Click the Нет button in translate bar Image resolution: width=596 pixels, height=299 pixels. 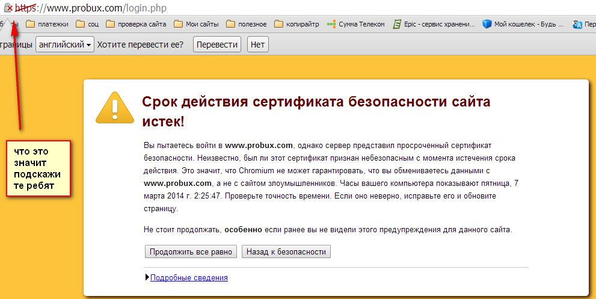click(257, 45)
